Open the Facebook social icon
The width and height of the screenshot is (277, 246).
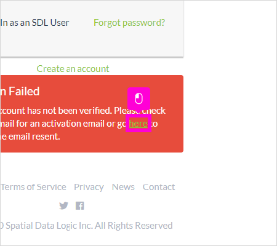click(x=80, y=205)
